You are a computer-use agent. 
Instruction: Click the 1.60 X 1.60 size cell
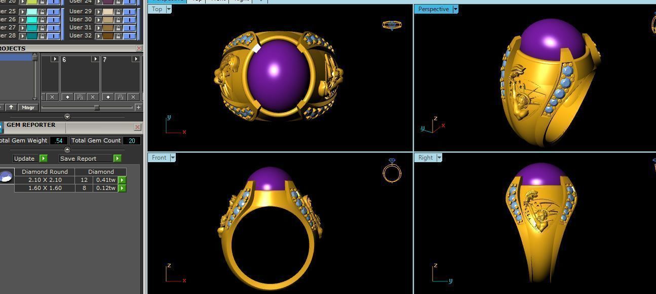pos(45,188)
